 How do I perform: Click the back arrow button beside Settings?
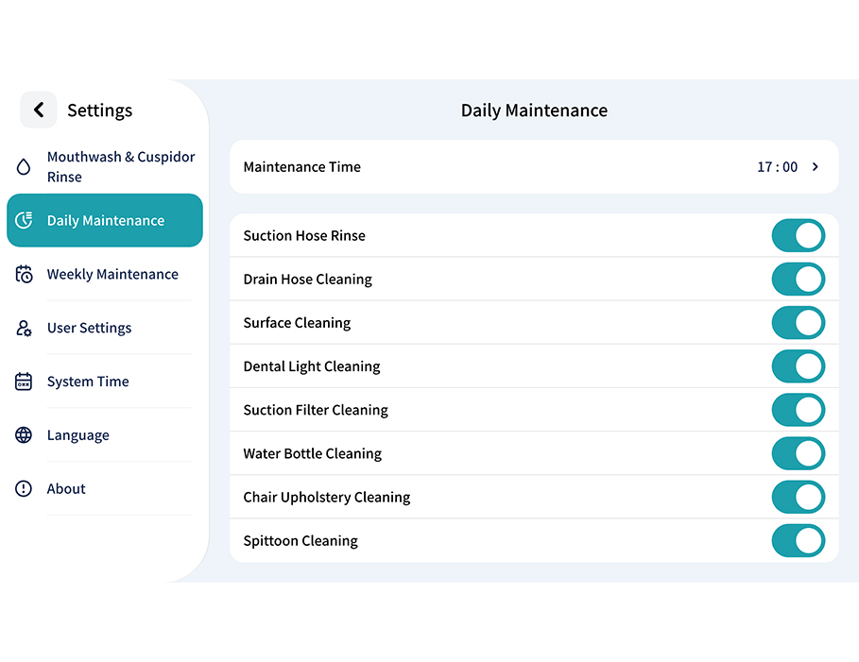point(38,110)
